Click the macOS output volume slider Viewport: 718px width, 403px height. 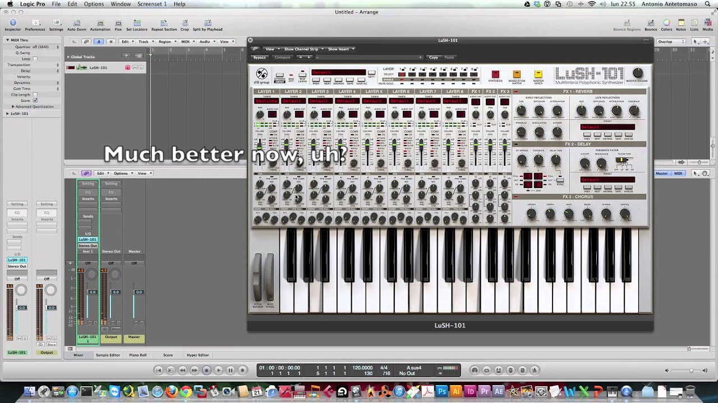[x=687, y=371]
